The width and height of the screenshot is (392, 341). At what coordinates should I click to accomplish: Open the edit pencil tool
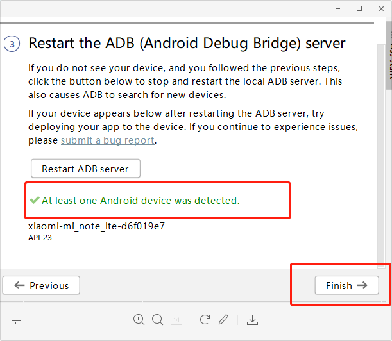223,319
